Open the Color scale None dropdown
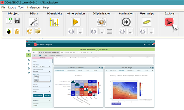This screenshot has height=110, width=184. click(x=42, y=91)
